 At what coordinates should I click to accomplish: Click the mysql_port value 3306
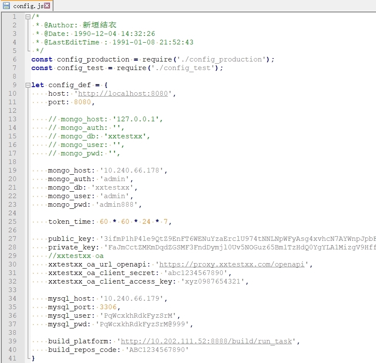click(x=108, y=307)
